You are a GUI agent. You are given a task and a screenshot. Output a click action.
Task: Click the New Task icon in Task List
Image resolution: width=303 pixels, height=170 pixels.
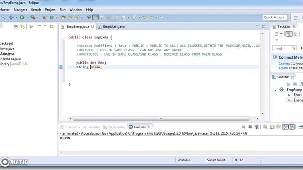click(x=276, y=34)
